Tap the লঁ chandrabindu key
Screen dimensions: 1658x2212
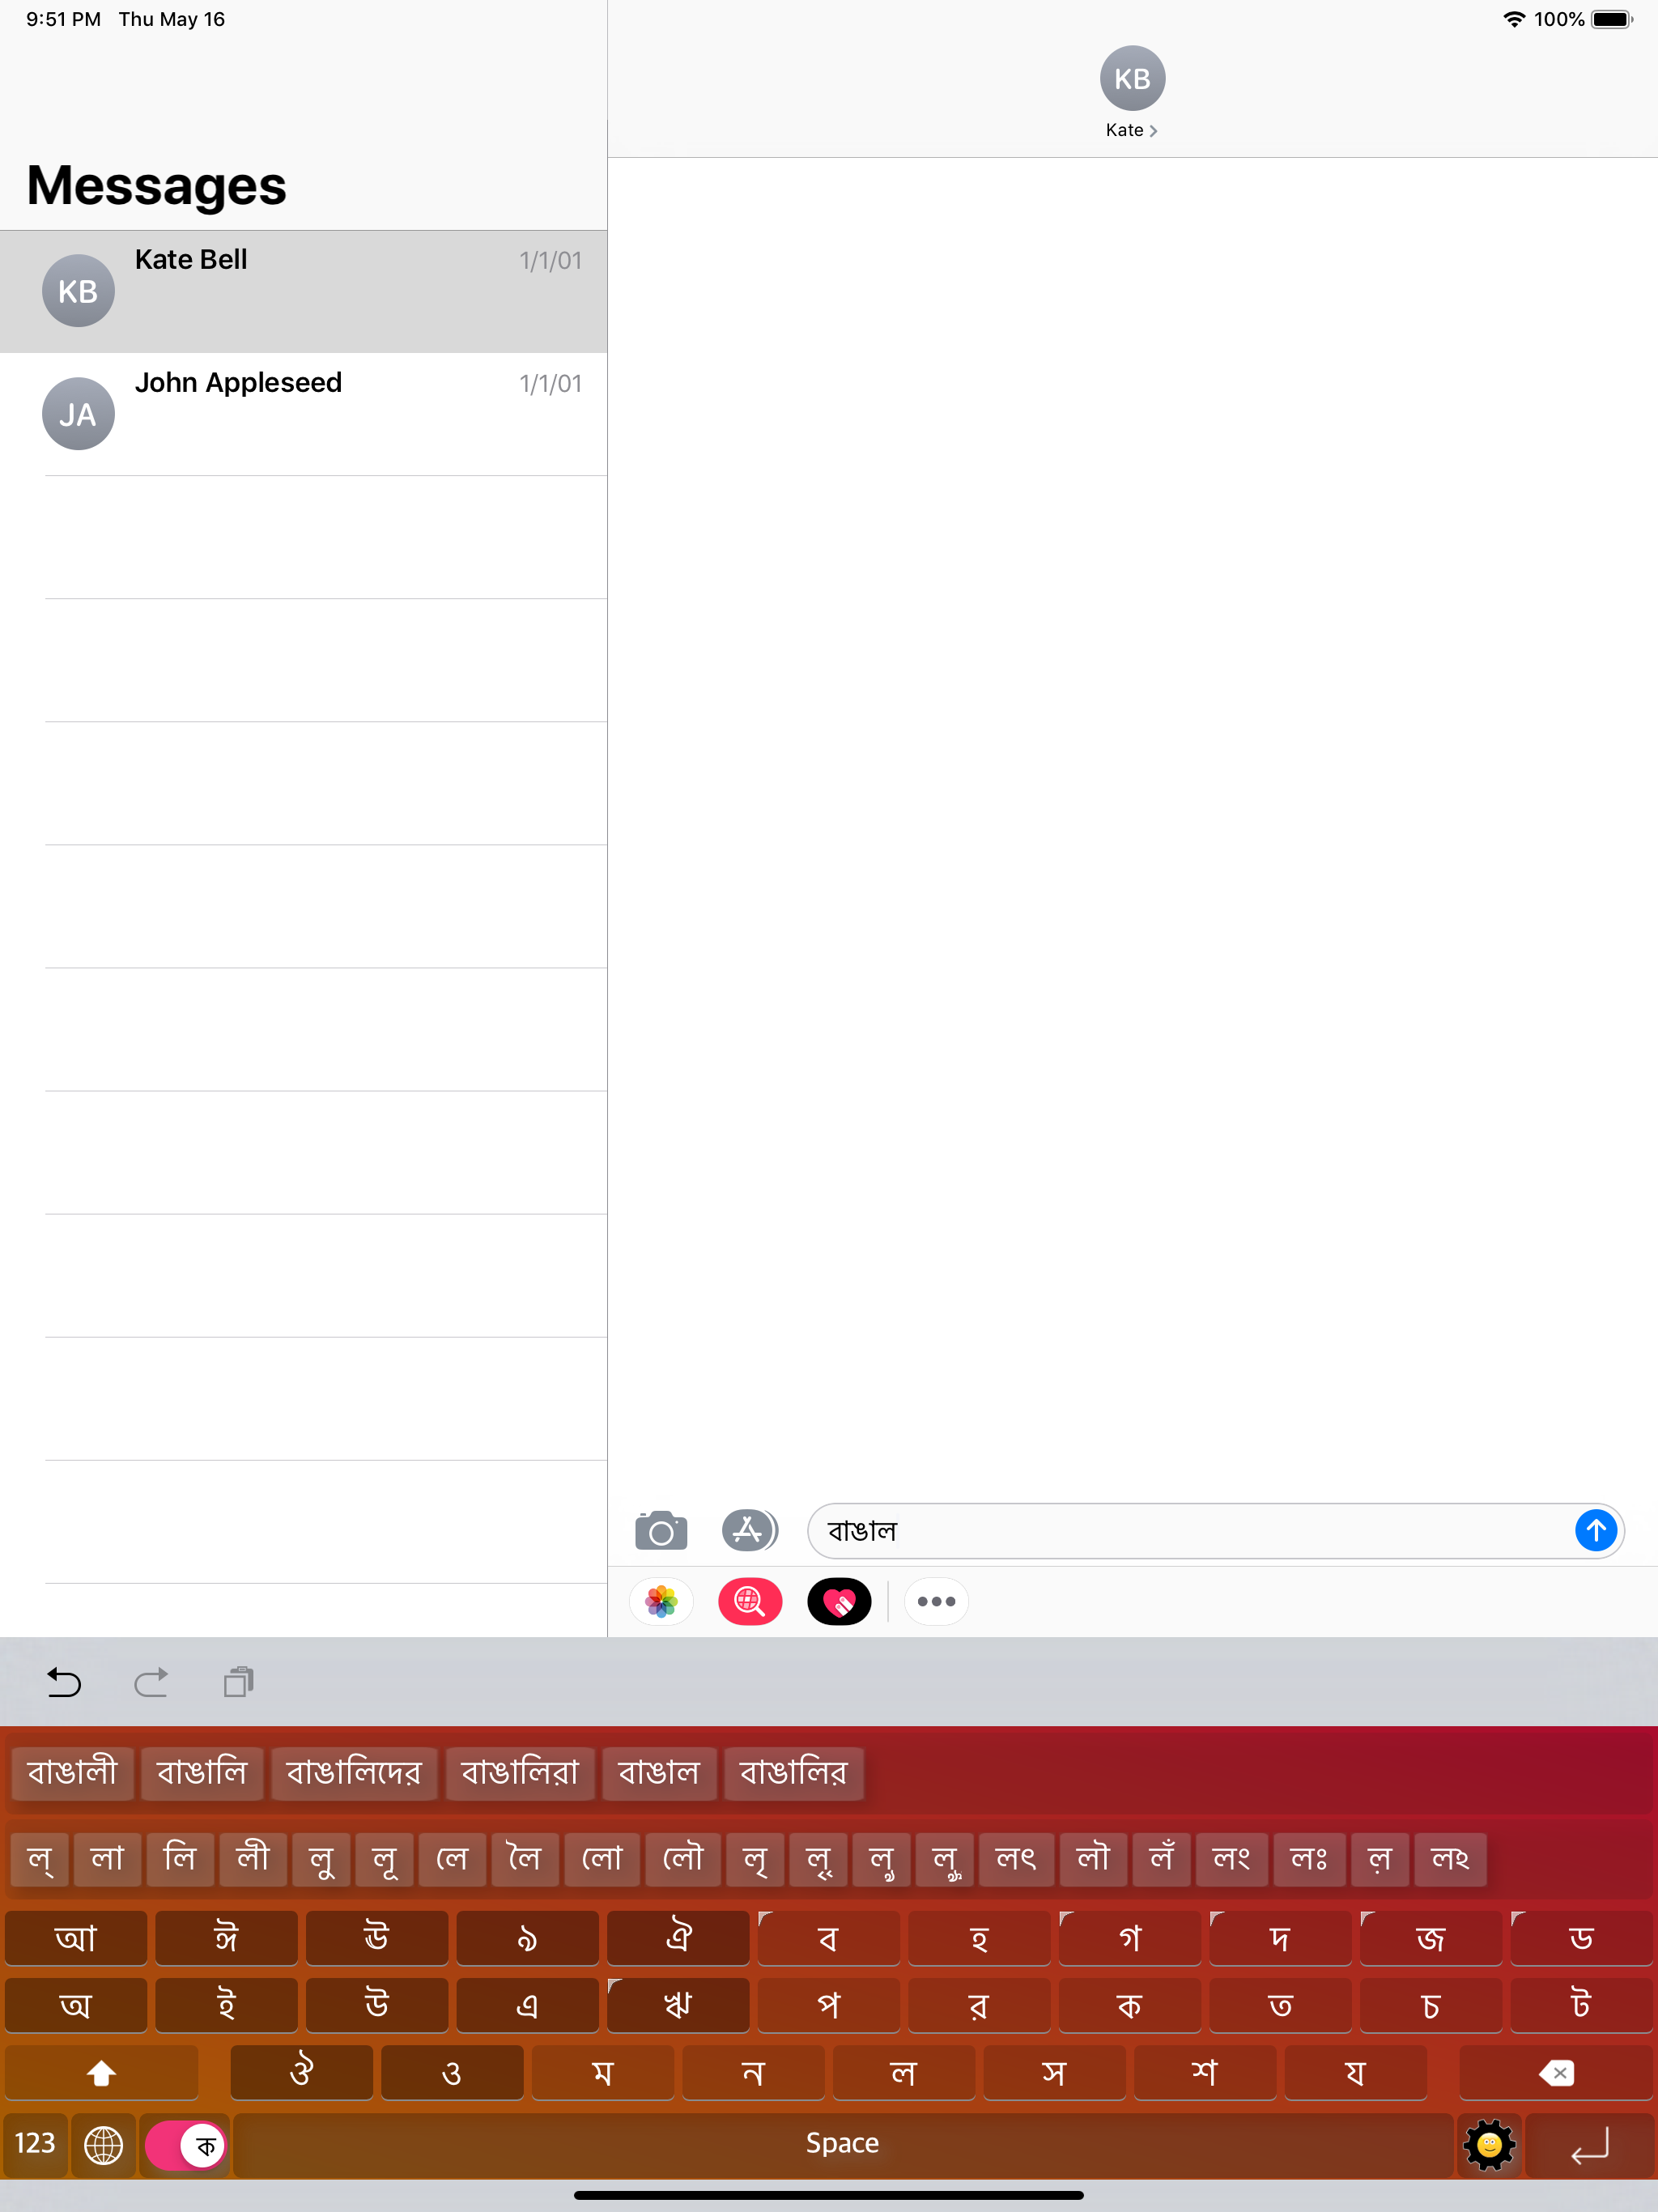click(1161, 1859)
